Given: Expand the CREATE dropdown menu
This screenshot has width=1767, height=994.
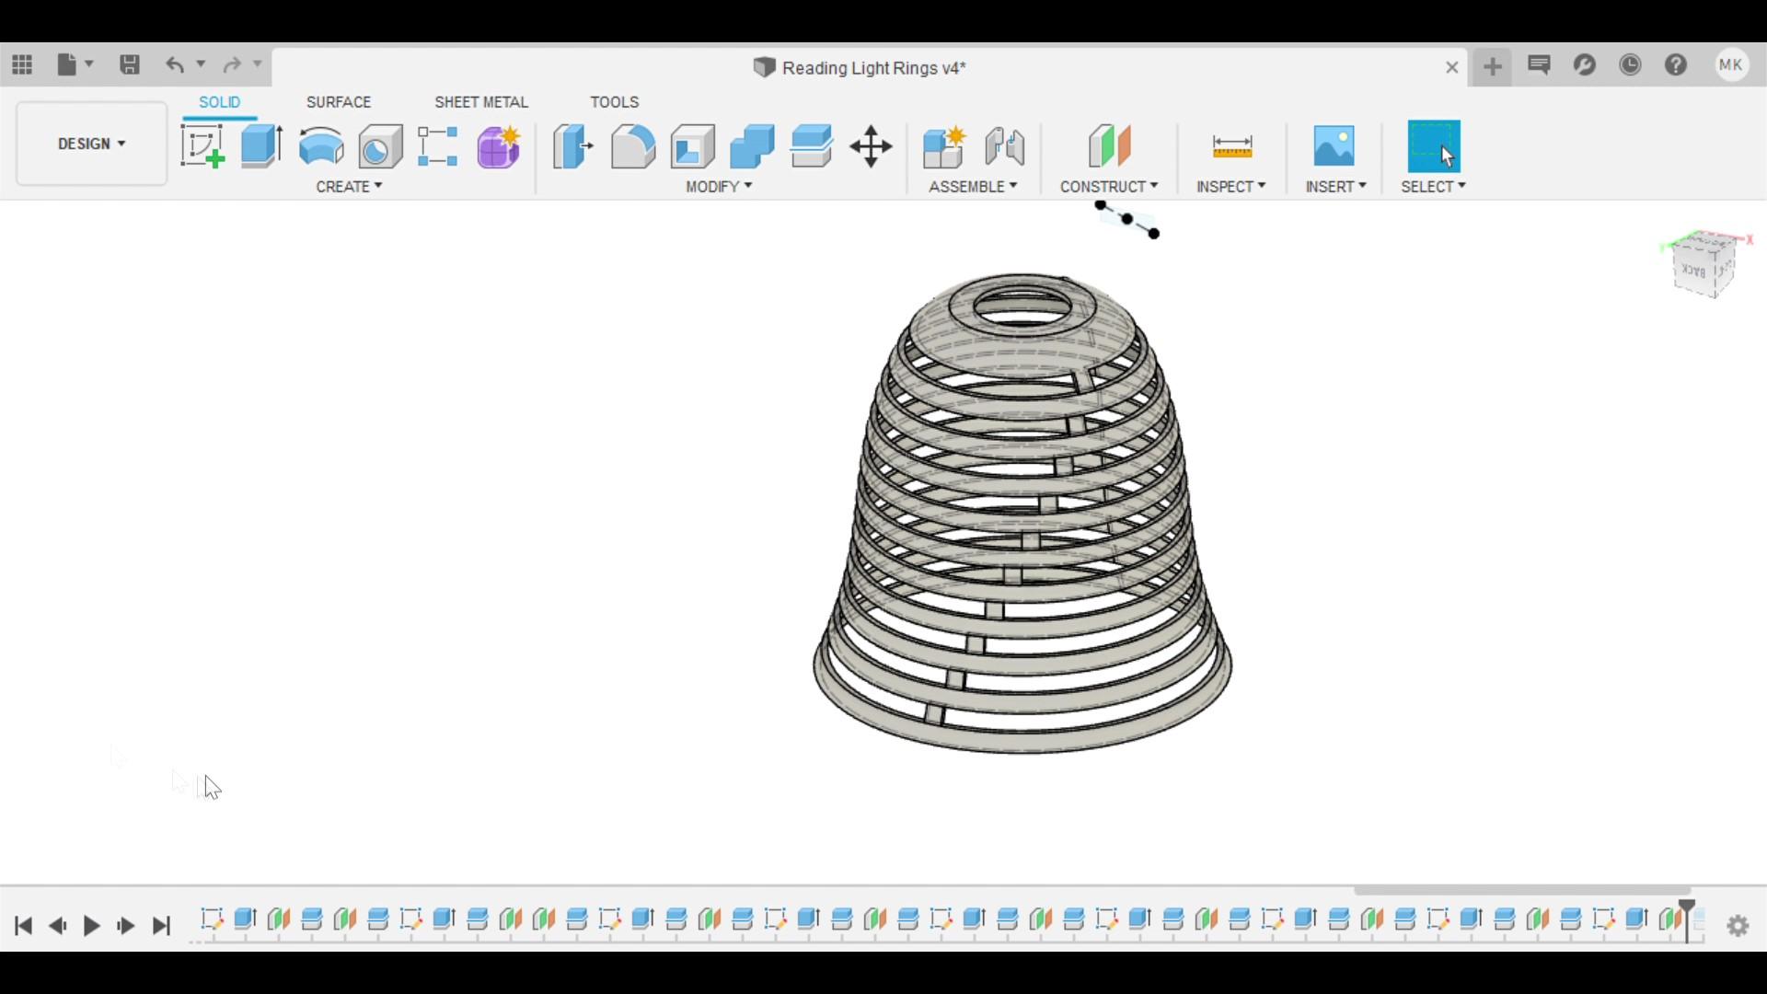Looking at the screenshot, I should point(349,187).
